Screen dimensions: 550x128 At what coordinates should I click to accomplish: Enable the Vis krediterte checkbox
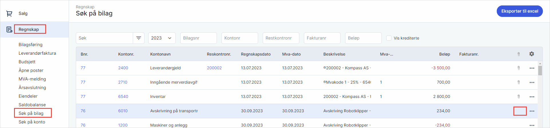click(x=389, y=38)
